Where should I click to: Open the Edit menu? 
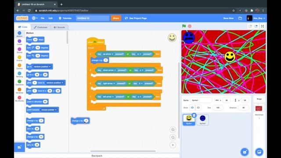(x=50, y=18)
